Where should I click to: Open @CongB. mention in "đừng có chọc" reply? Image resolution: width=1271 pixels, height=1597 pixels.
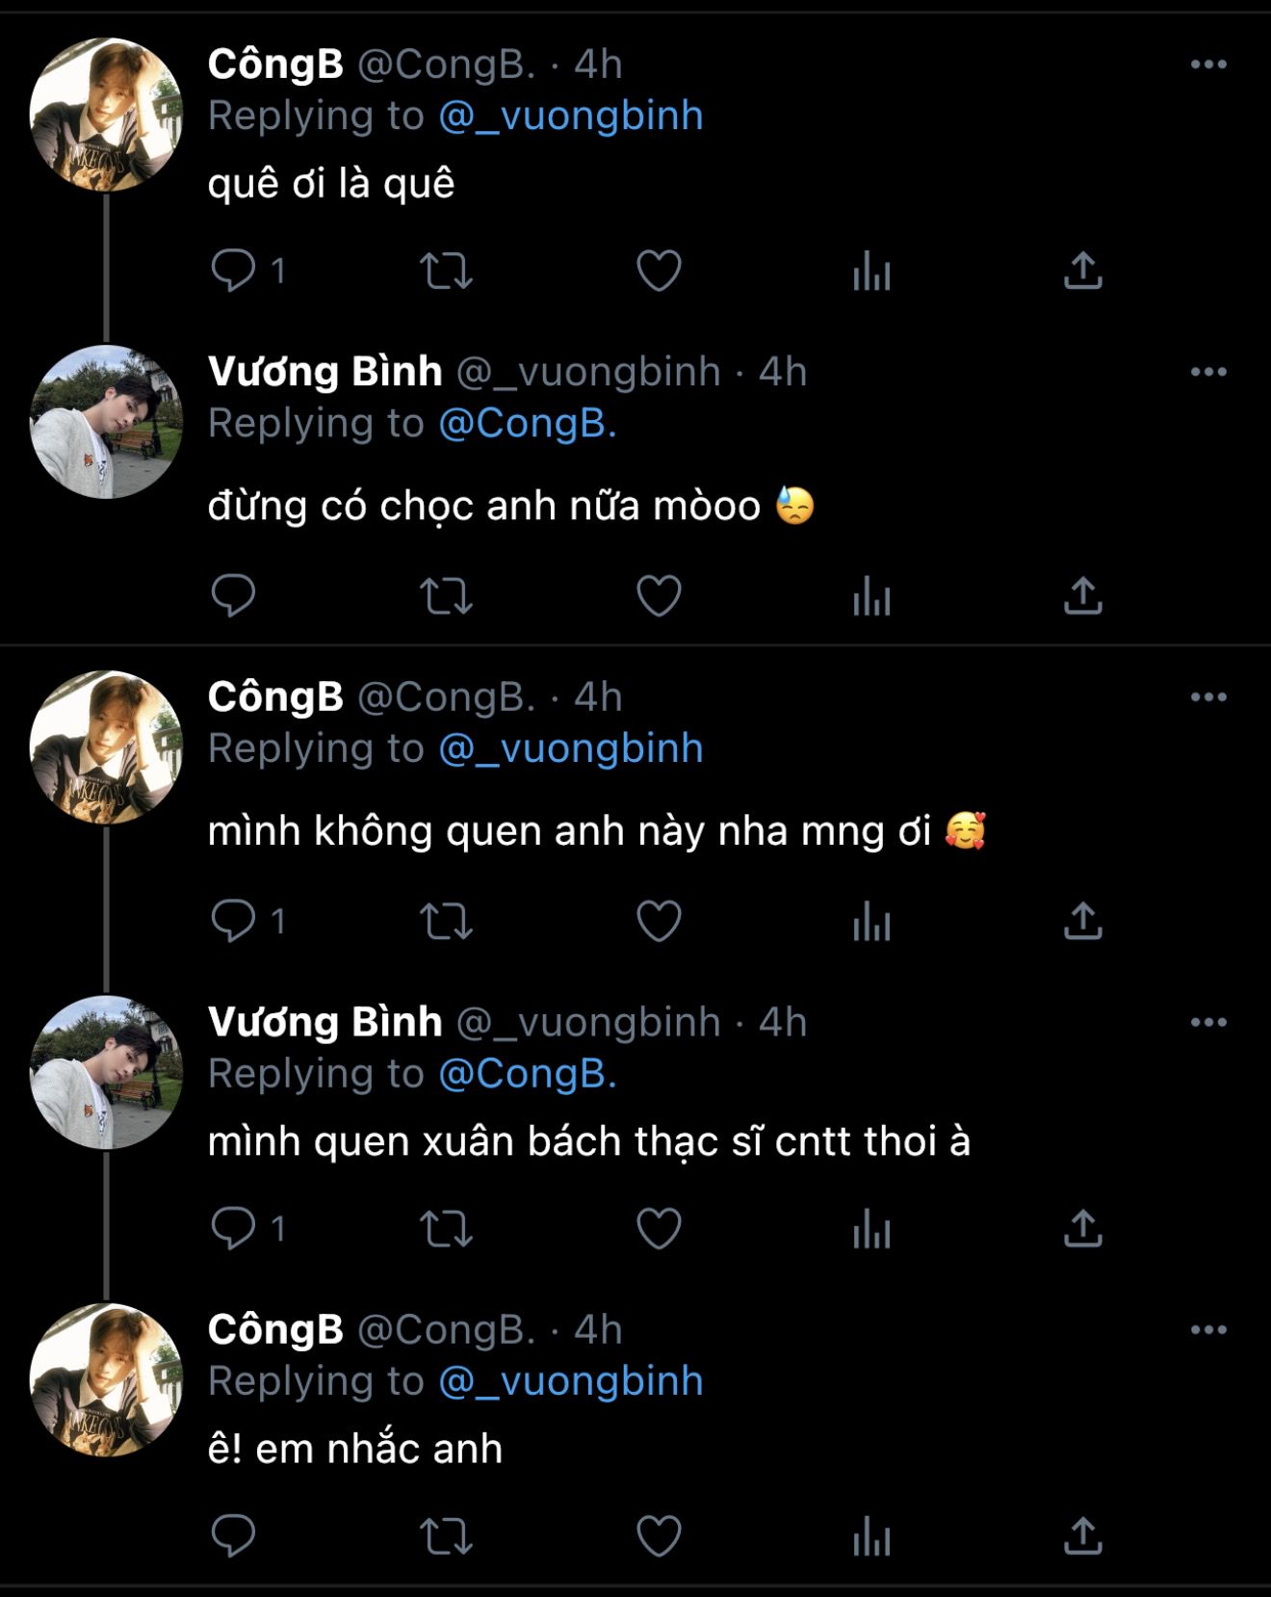tap(528, 423)
